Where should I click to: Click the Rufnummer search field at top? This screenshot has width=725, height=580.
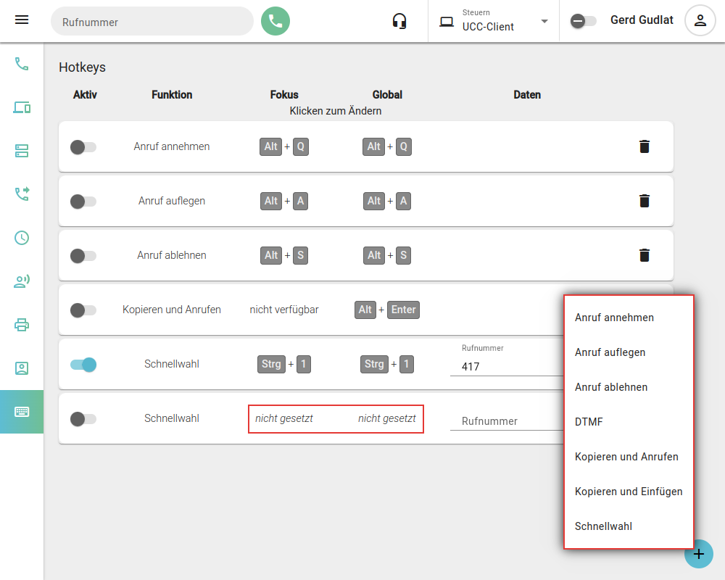tap(152, 22)
